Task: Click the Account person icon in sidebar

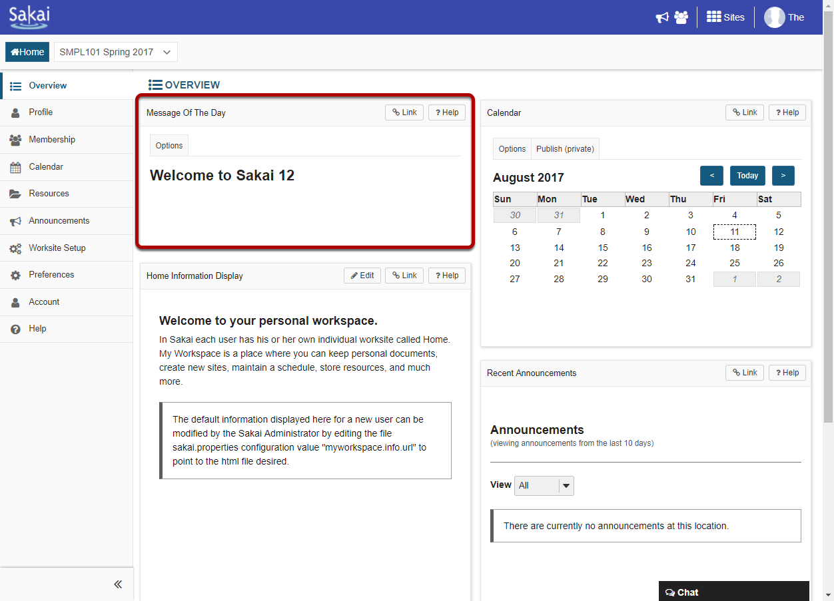Action: point(15,303)
